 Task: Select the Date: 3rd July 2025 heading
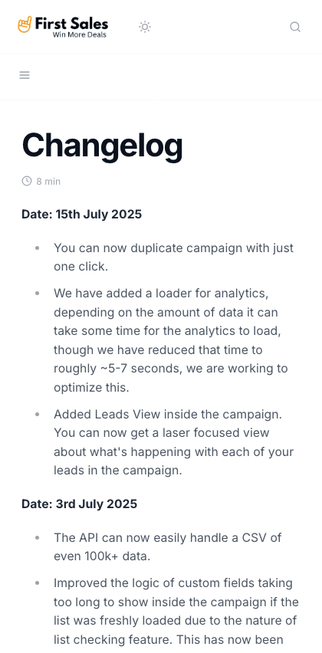point(79,504)
